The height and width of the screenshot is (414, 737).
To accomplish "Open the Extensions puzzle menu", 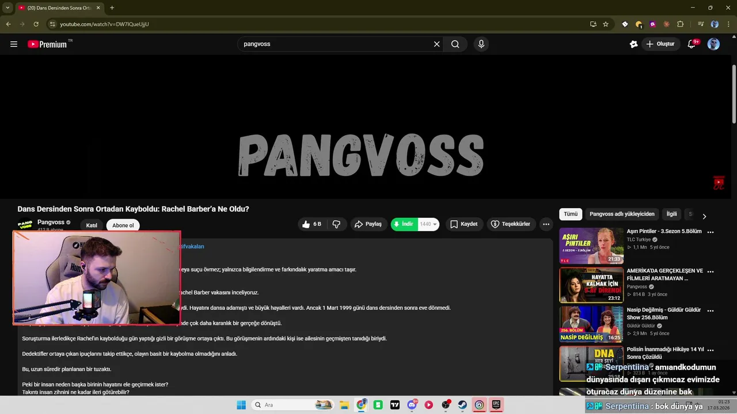I will 680,24.
